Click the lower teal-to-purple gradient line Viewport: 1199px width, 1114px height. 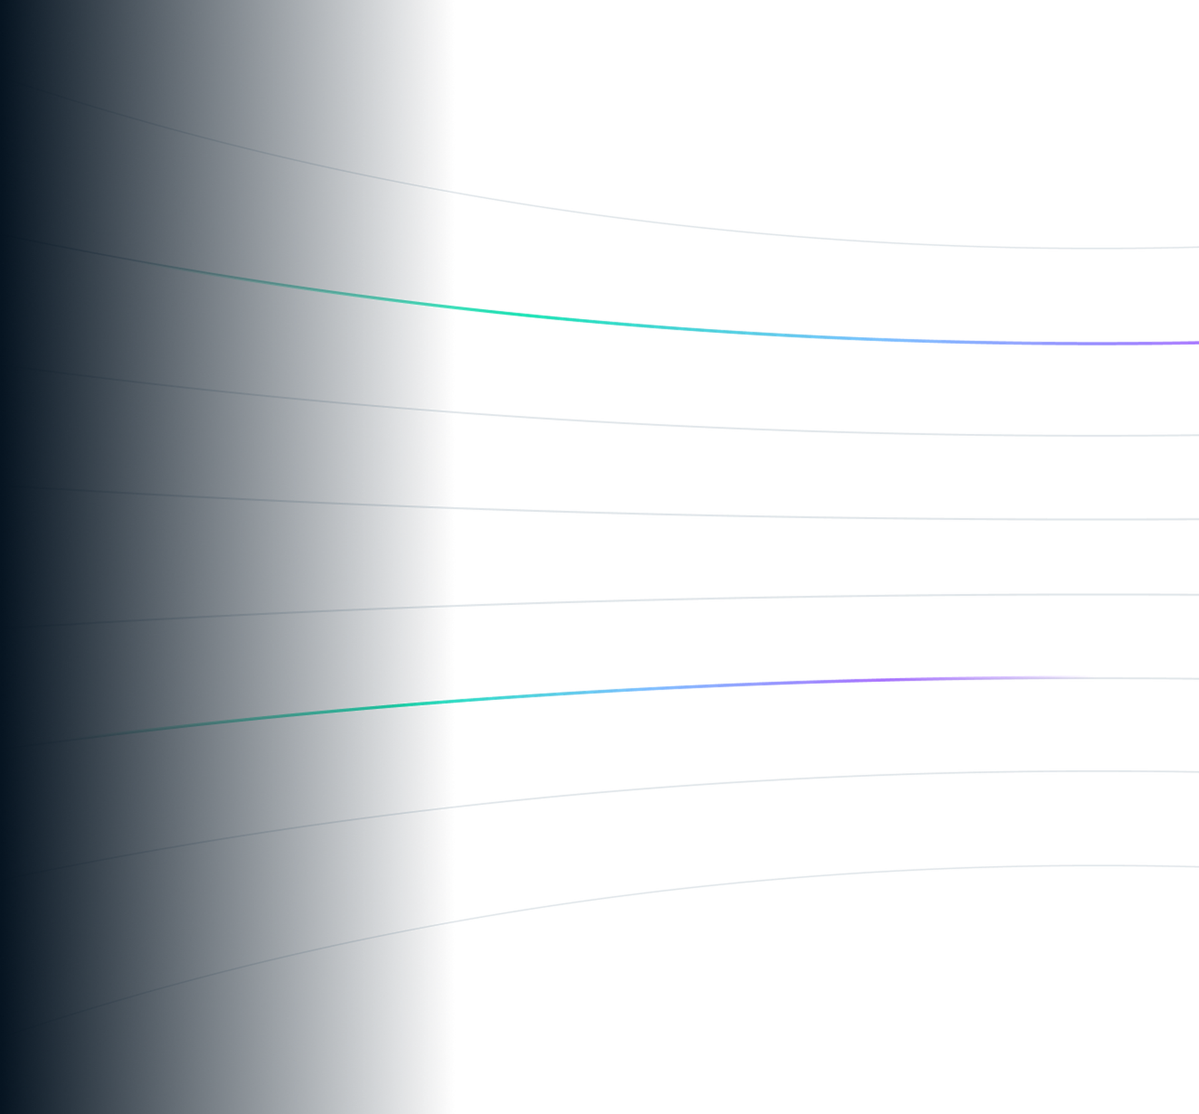pos(624,690)
